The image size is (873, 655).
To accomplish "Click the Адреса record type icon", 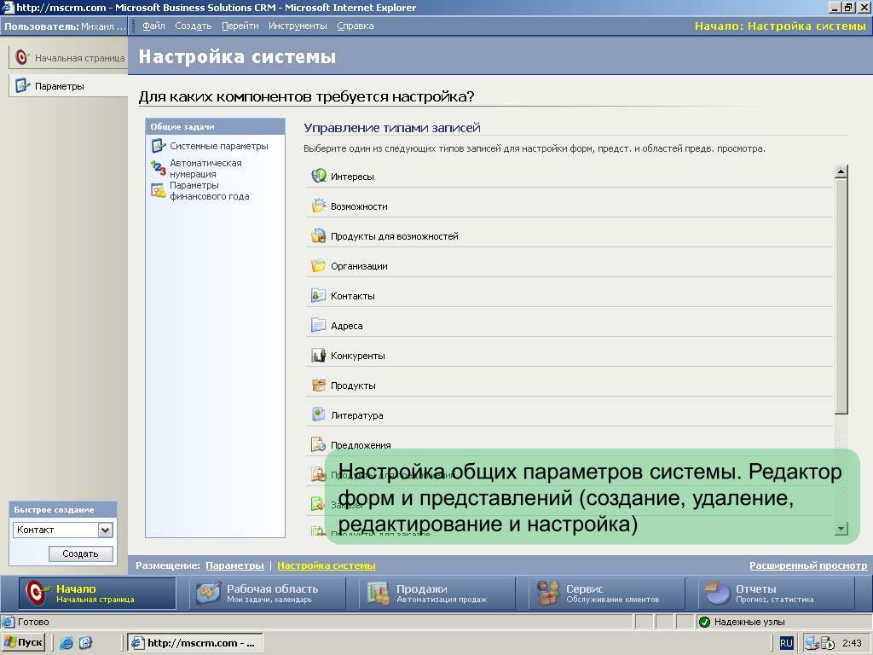I will click(319, 325).
